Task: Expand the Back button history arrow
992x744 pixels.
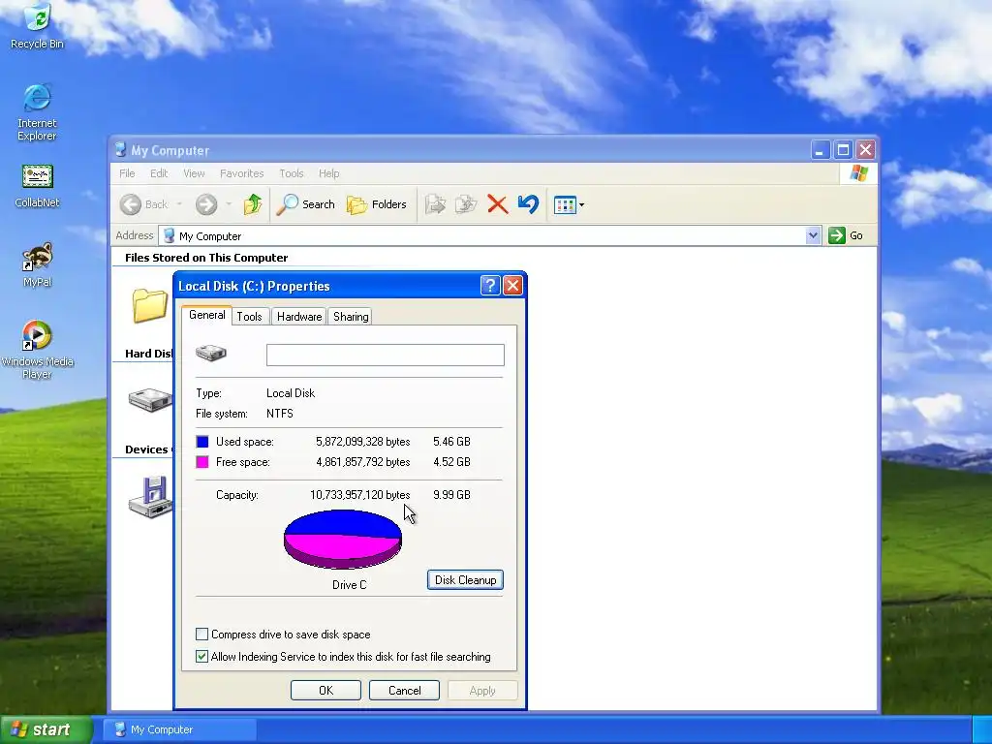Action: click(x=179, y=204)
